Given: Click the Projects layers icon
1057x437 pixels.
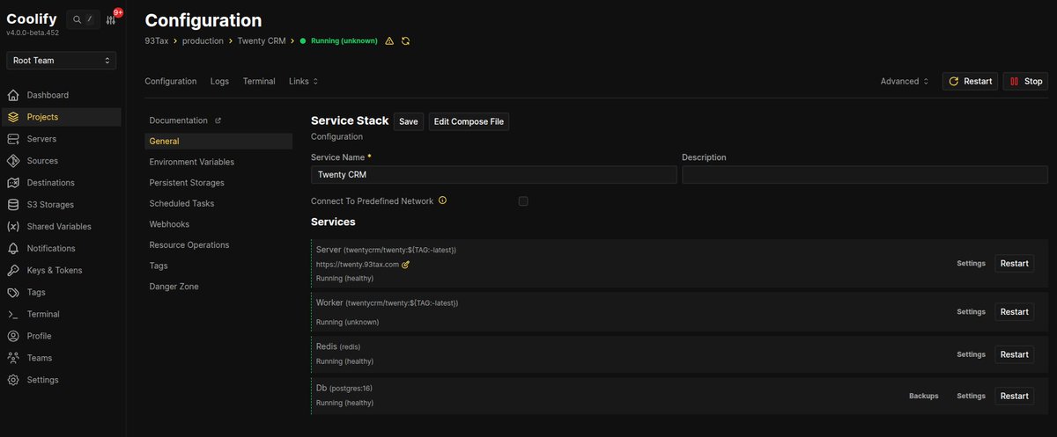Looking at the screenshot, I should click(x=12, y=117).
